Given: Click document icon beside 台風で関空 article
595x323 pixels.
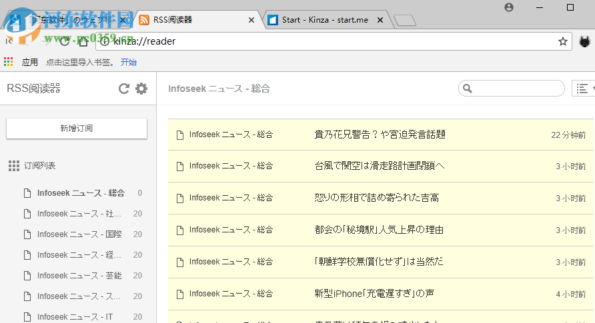Looking at the screenshot, I should pyautogui.click(x=180, y=166).
